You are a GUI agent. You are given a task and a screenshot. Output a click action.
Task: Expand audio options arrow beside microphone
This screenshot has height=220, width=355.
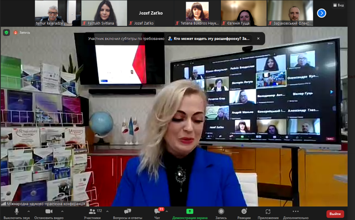(x=29, y=212)
